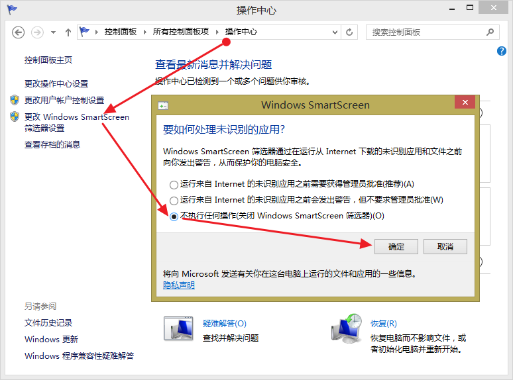
Task: Open 更改用户帐户控制设置 link
Action: (64, 101)
